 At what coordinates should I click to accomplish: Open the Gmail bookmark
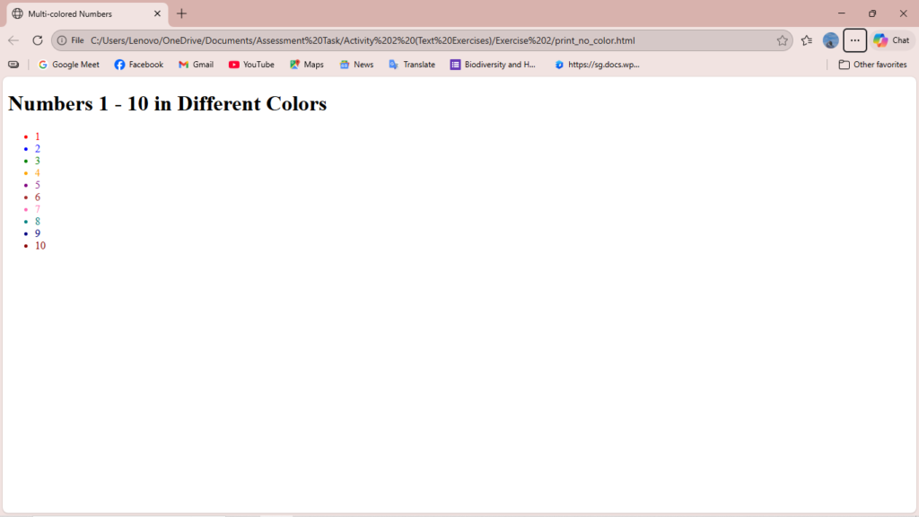196,65
